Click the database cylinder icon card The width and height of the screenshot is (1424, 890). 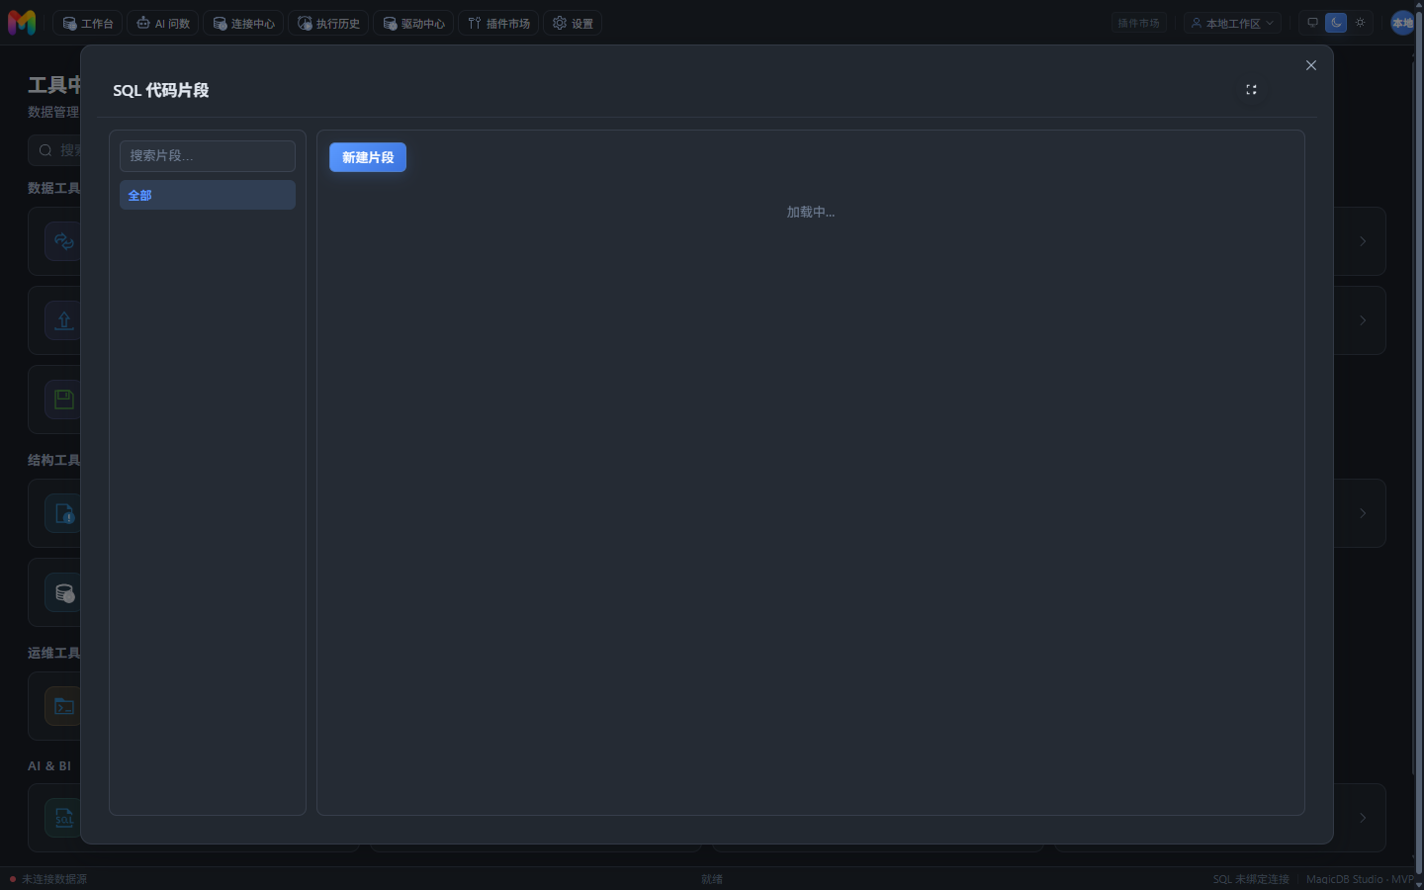[x=64, y=592]
